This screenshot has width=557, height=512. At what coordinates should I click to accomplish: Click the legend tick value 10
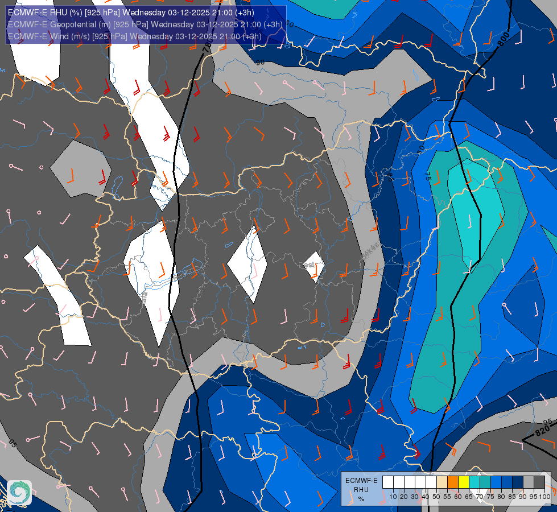click(x=393, y=497)
